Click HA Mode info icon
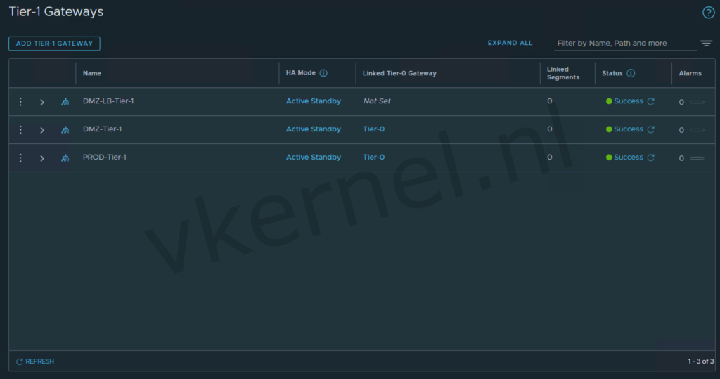The image size is (720, 379). [x=323, y=73]
